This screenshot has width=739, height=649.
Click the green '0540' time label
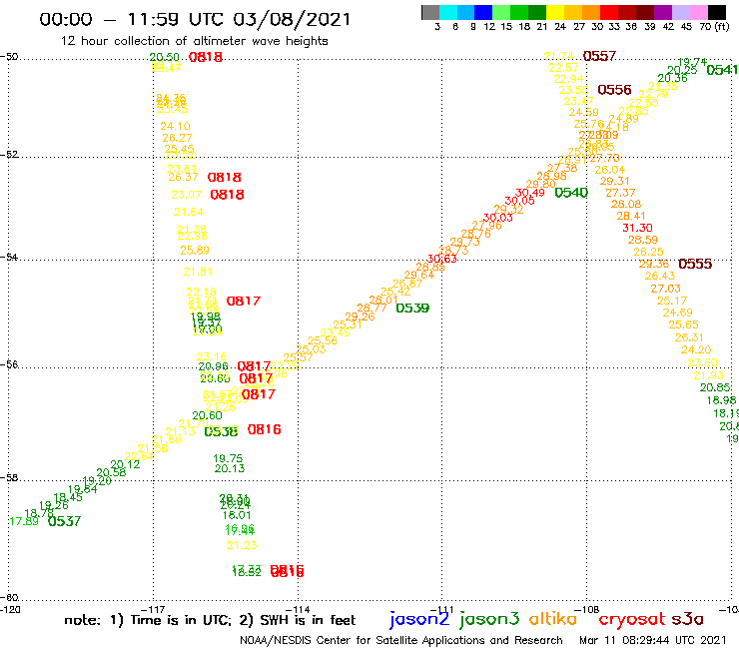coord(571,193)
